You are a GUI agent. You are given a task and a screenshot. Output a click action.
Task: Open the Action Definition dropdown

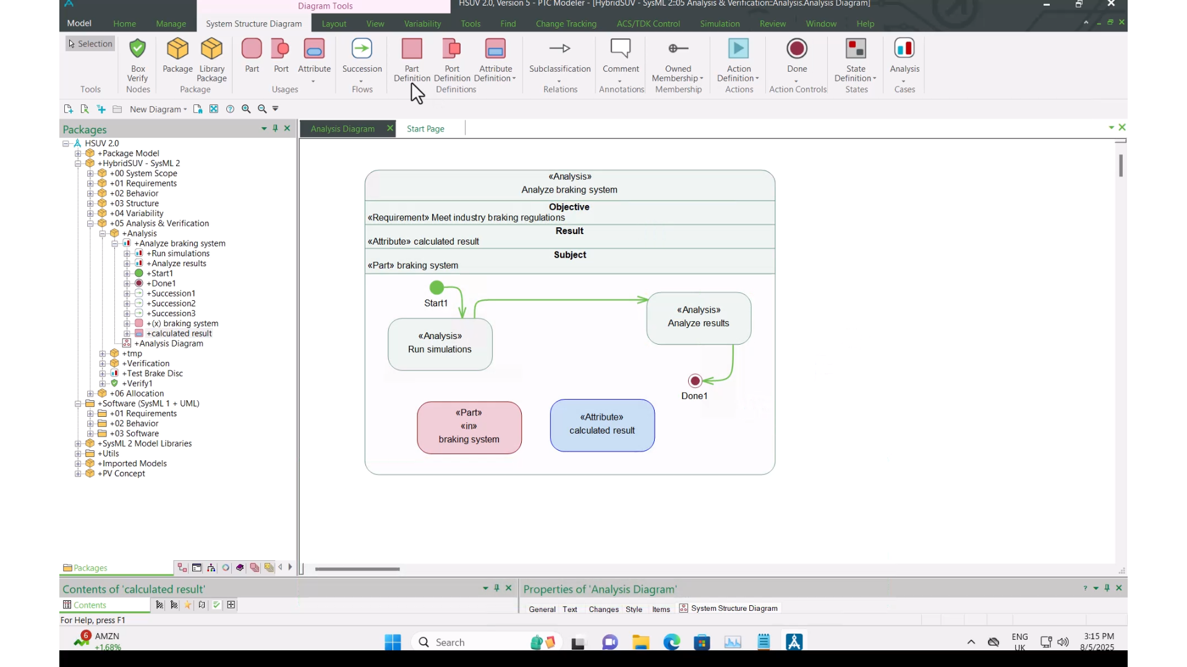757,78
